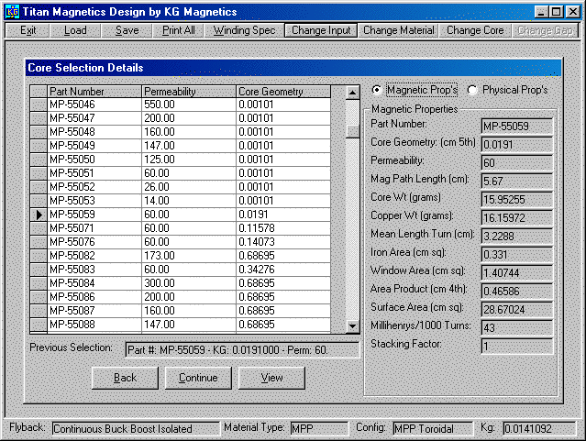Click core geometry cell 0.11578
The image size is (586, 441).
tap(283, 228)
